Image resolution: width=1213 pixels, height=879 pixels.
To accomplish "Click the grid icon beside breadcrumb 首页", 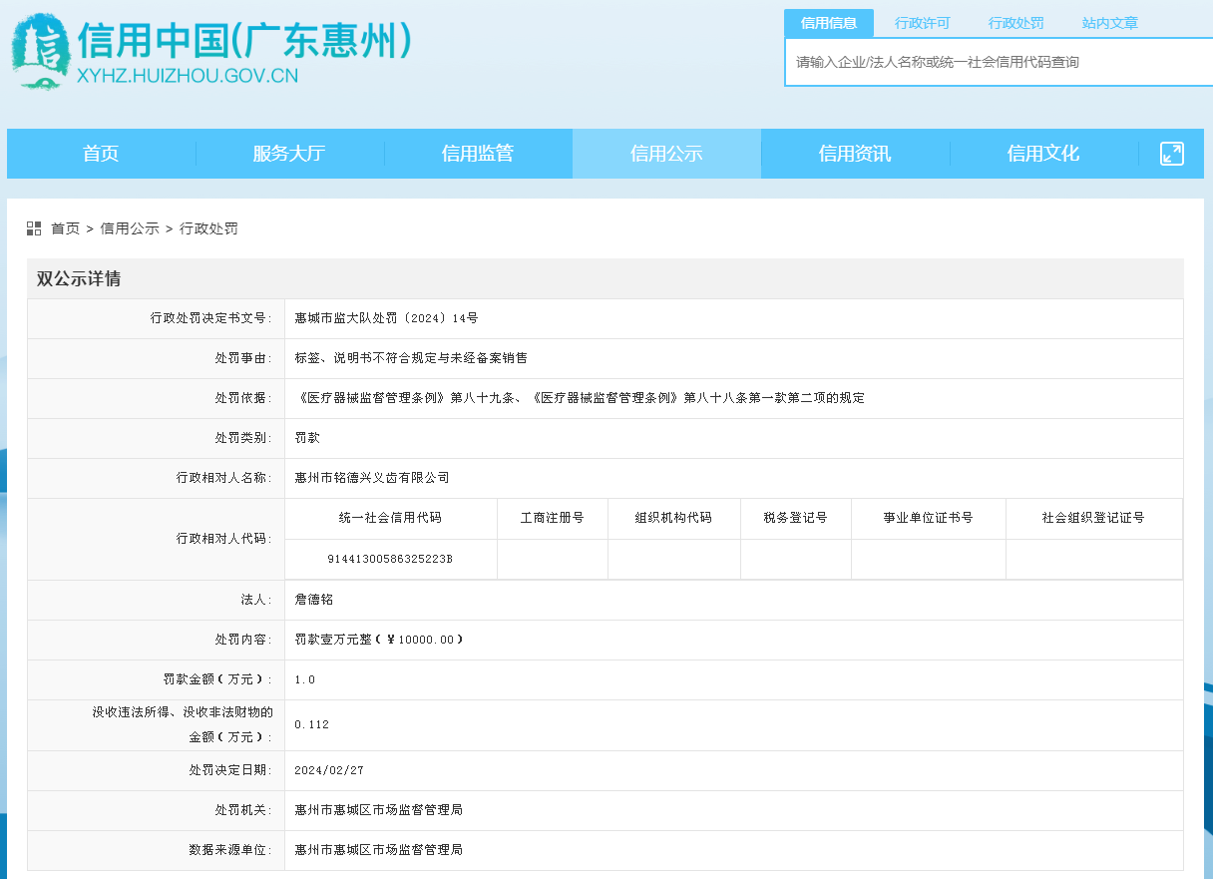I will coord(34,228).
